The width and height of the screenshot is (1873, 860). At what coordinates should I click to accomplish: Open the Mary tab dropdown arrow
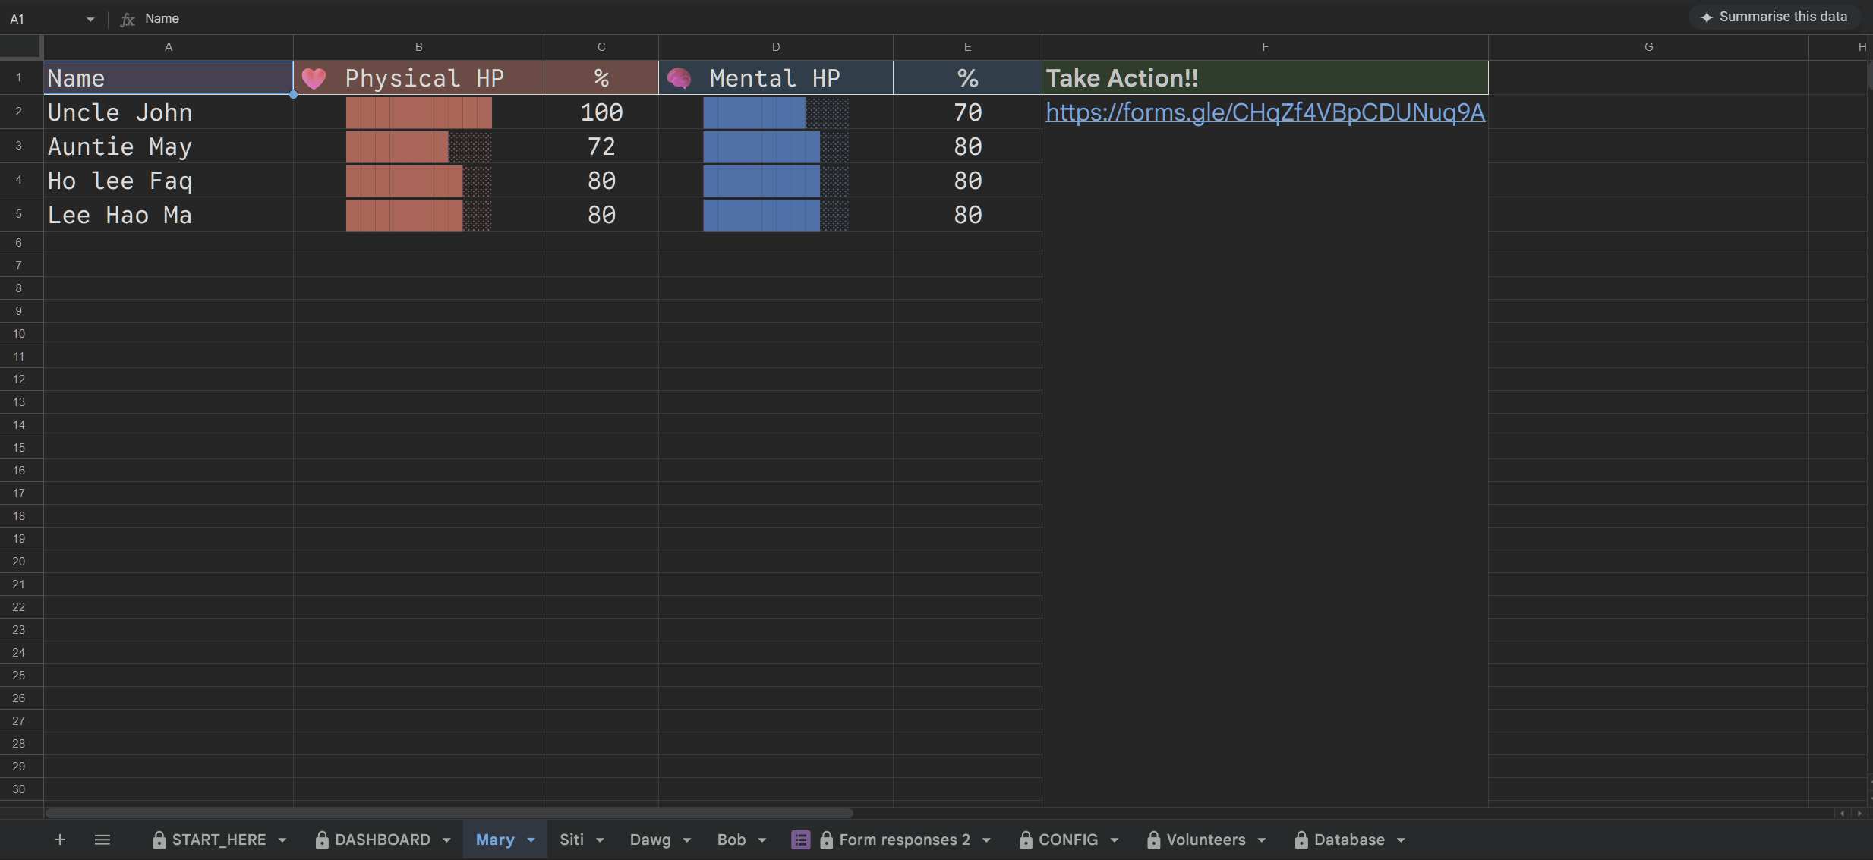pyautogui.click(x=531, y=840)
